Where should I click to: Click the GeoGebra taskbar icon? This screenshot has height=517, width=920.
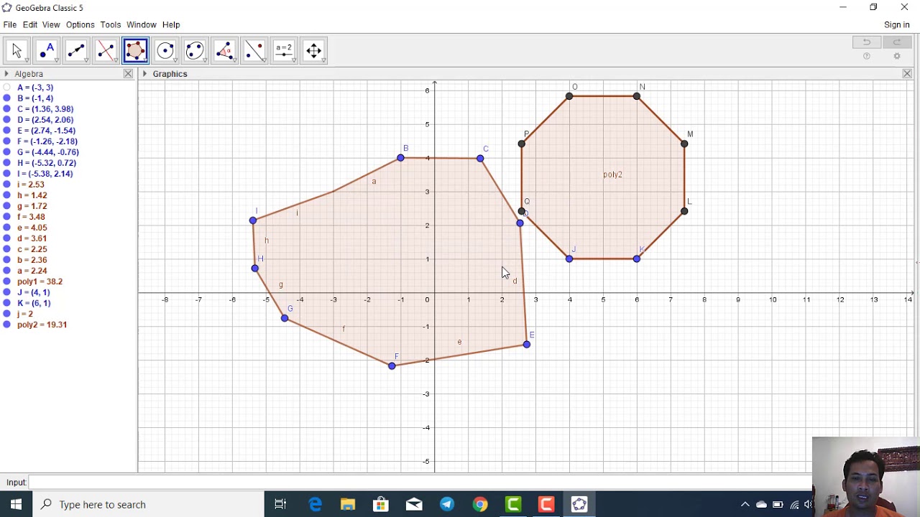point(579,504)
